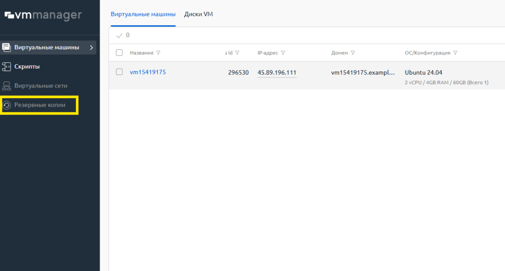The image size is (505, 271).
Task: Open filter icon beside ОС/Конфигурация column
Action: click(455, 53)
